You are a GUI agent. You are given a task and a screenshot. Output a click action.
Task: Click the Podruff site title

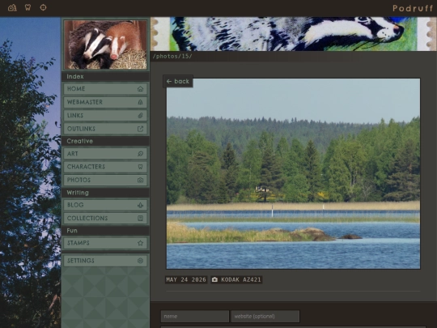coord(413,8)
